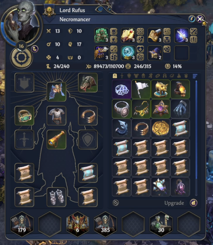Screen dimensions: 213x245
Task: Show all items inventory filter tab
Action: point(115,76)
